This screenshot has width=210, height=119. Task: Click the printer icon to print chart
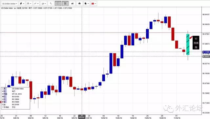click(x=79, y=4)
